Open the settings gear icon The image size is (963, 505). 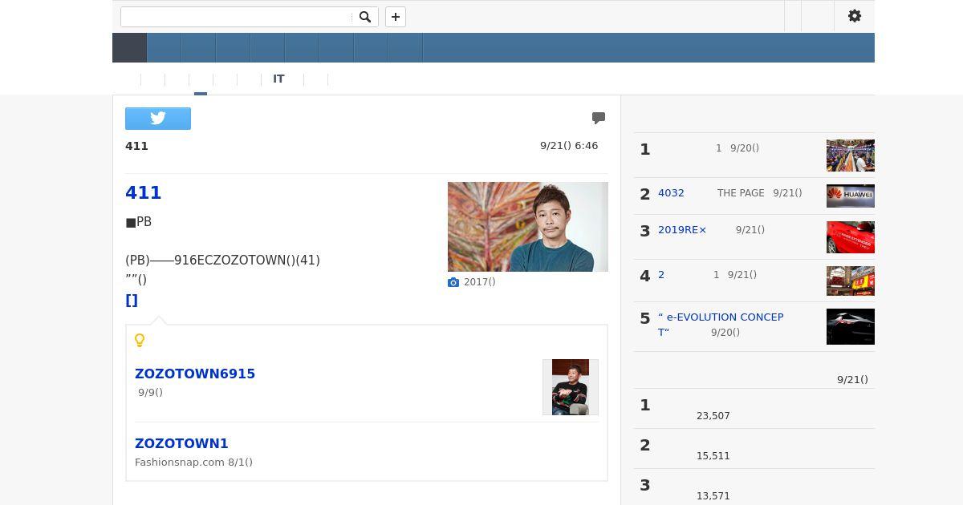tap(855, 16)
